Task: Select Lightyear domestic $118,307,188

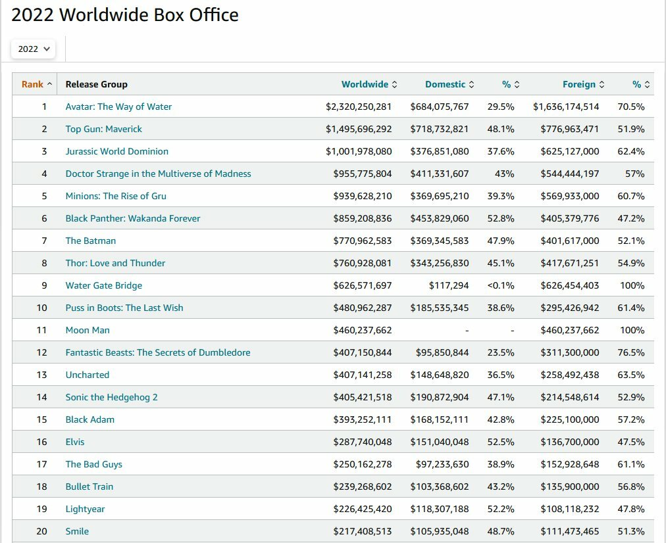Action: 439,509
